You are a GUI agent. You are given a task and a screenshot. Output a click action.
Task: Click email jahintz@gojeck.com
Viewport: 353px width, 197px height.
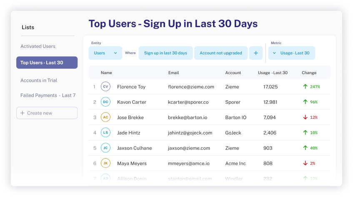(x=190, y=133)
